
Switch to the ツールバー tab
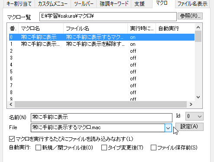[x=84, y=4]
